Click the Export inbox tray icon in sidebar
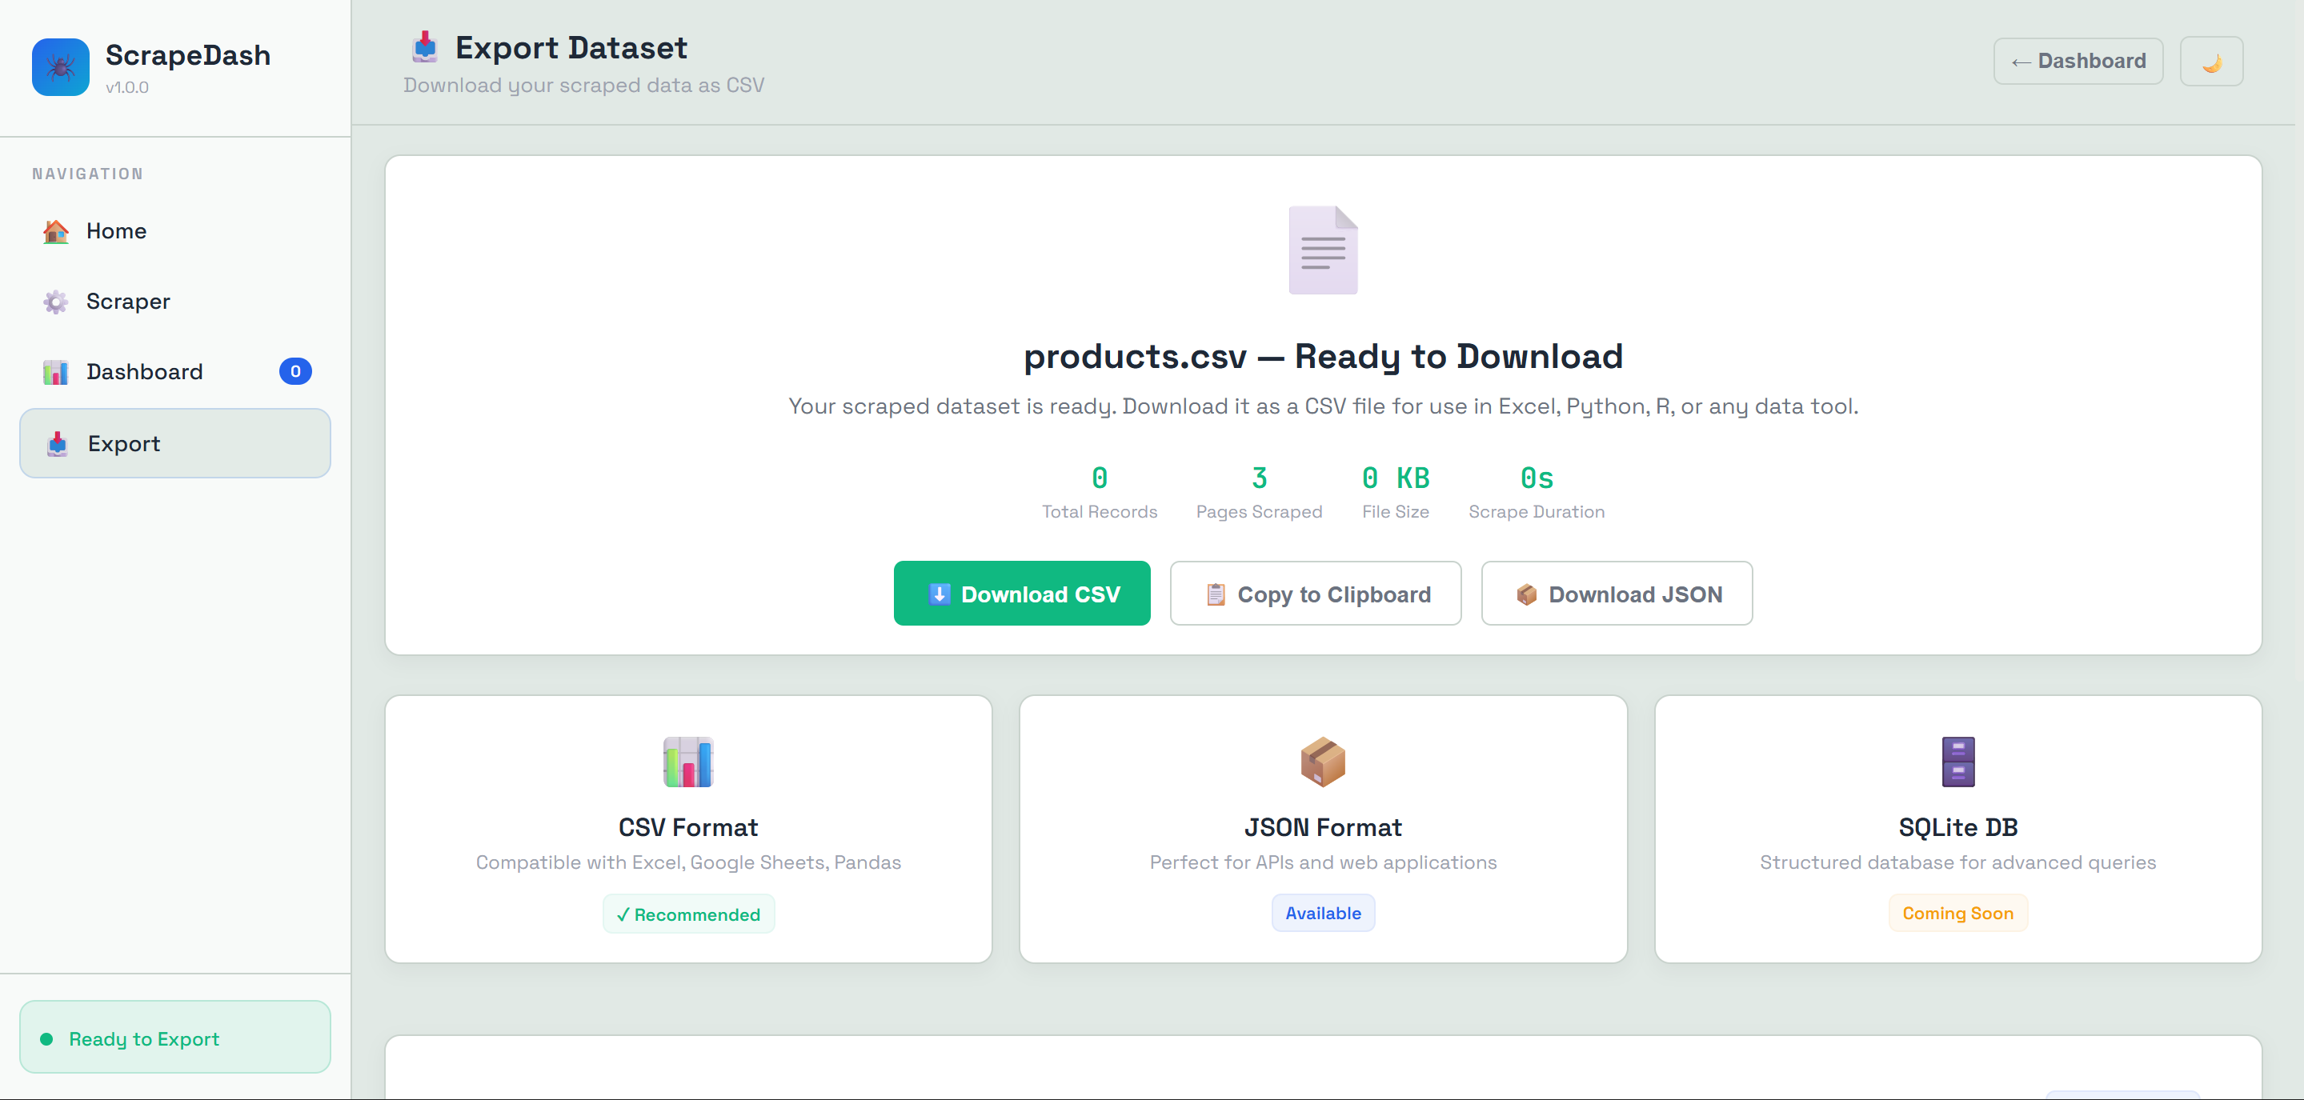Image resolution: width=2304 pixels, height=1100 pixels. [x=56, y=442]
